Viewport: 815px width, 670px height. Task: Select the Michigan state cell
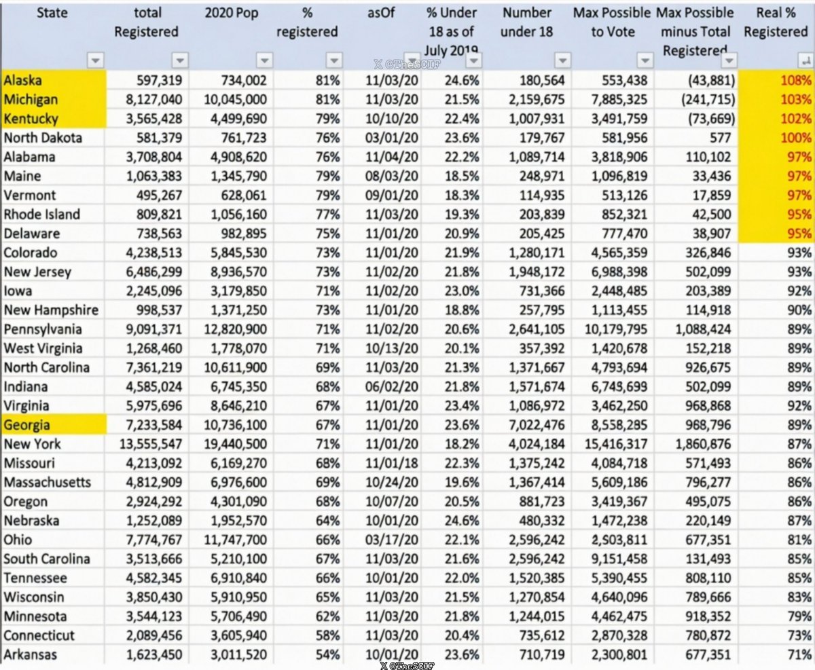tap(53, 99)
